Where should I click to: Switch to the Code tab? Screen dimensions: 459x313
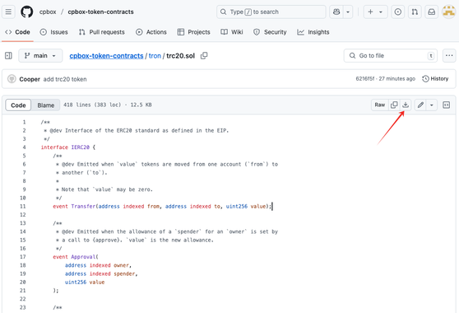click(17, 32)
